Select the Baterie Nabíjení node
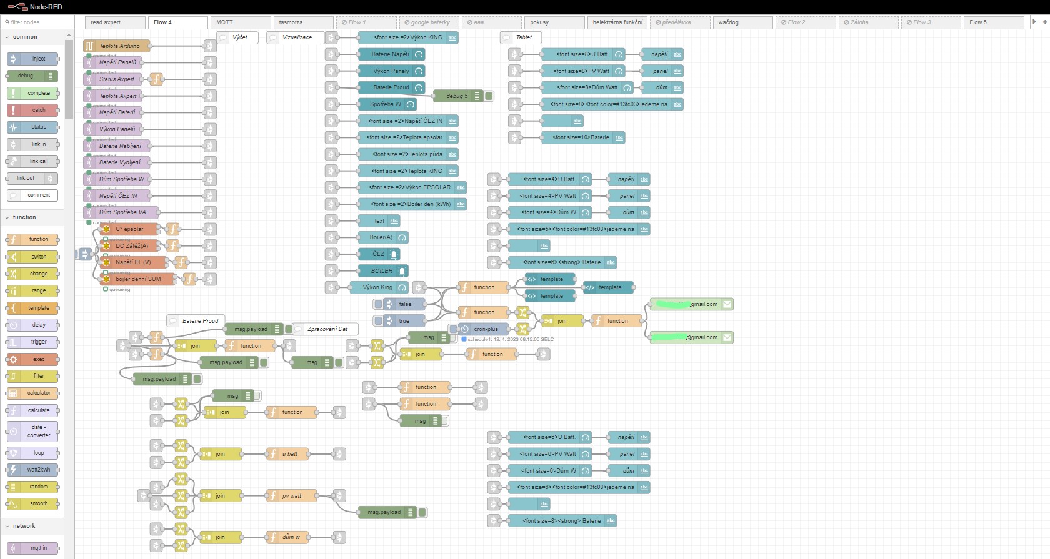 click(x=117, y=146)
